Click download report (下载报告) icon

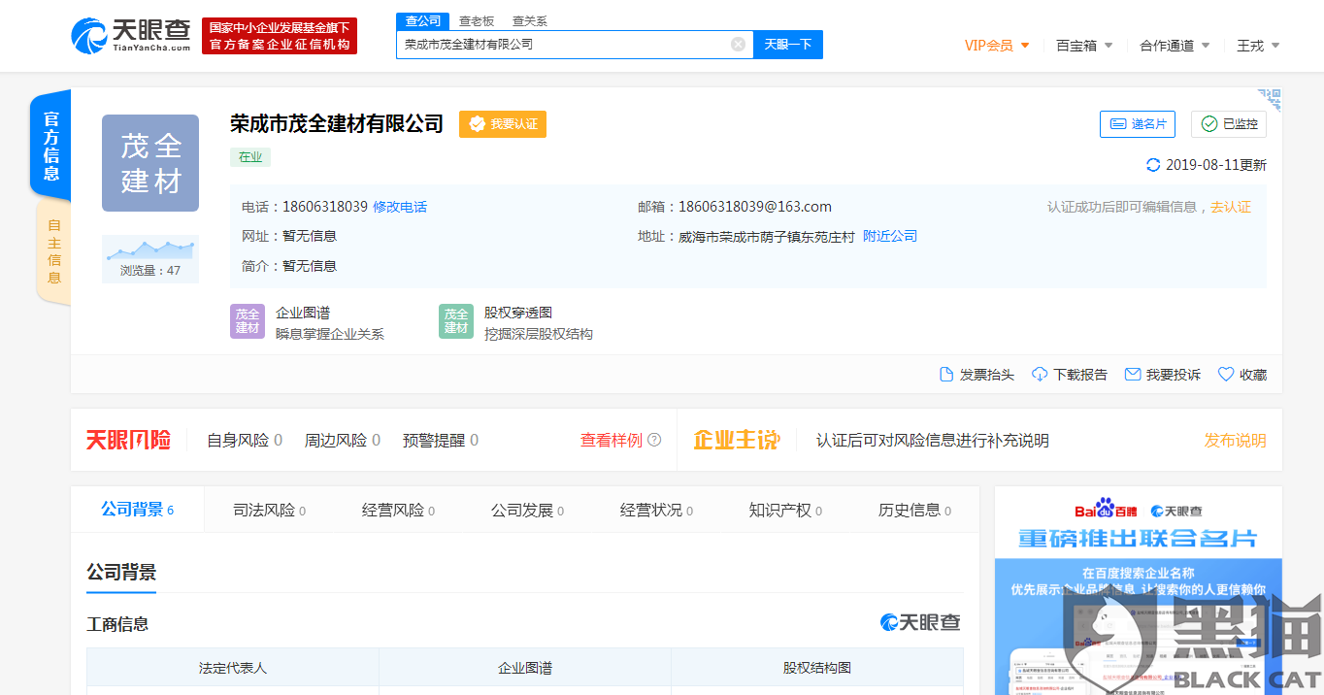[x=1040, y=375]
